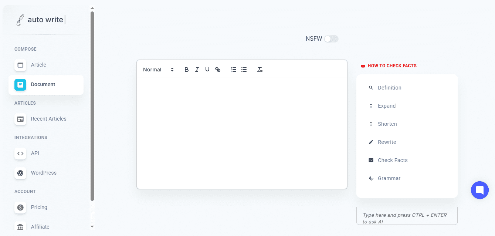
Task: Choose the Shorten text option
Action: click(x=387, y=124)
